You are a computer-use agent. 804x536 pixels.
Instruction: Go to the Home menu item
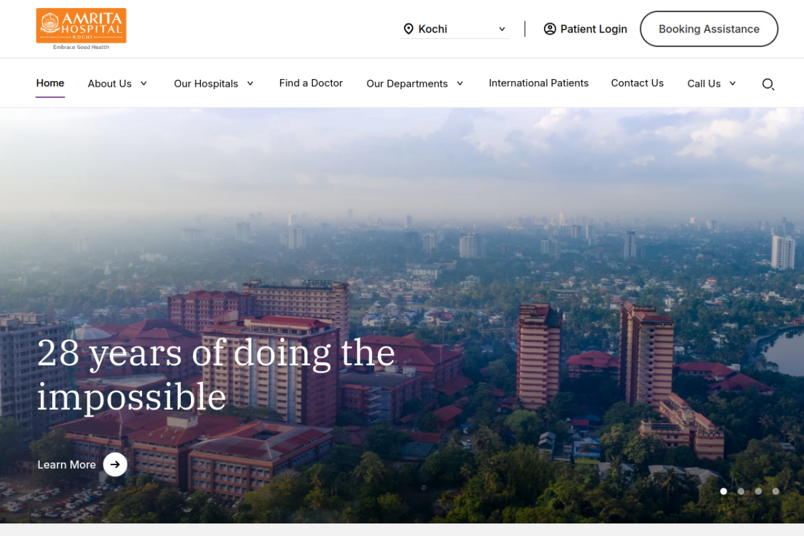coord(50,83)
